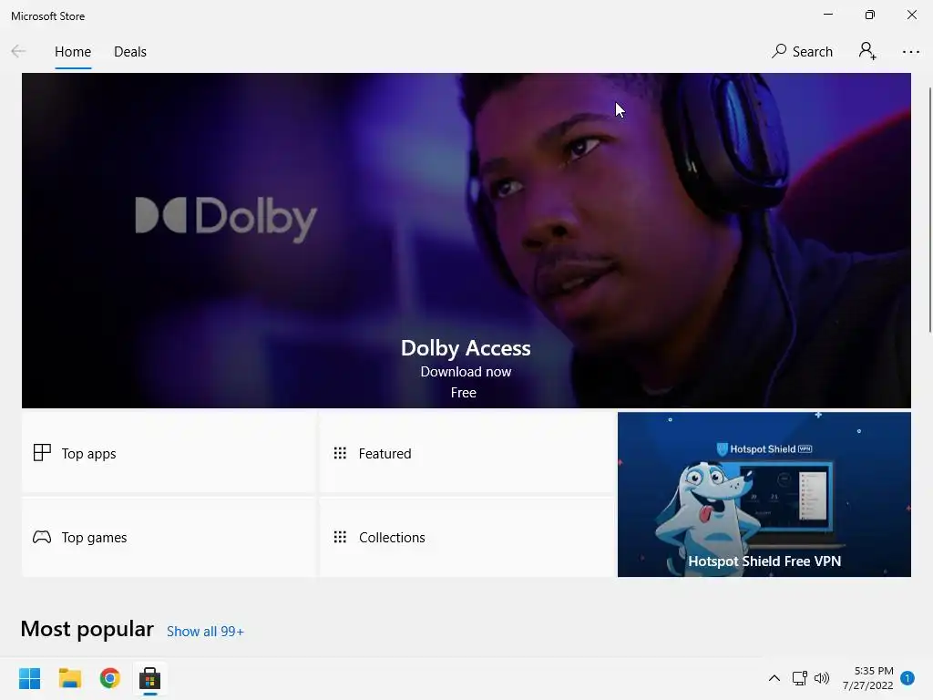The height and width of the screenshot is (700, 933).
Task: Click the Download now text
Action: pos(466,372)
